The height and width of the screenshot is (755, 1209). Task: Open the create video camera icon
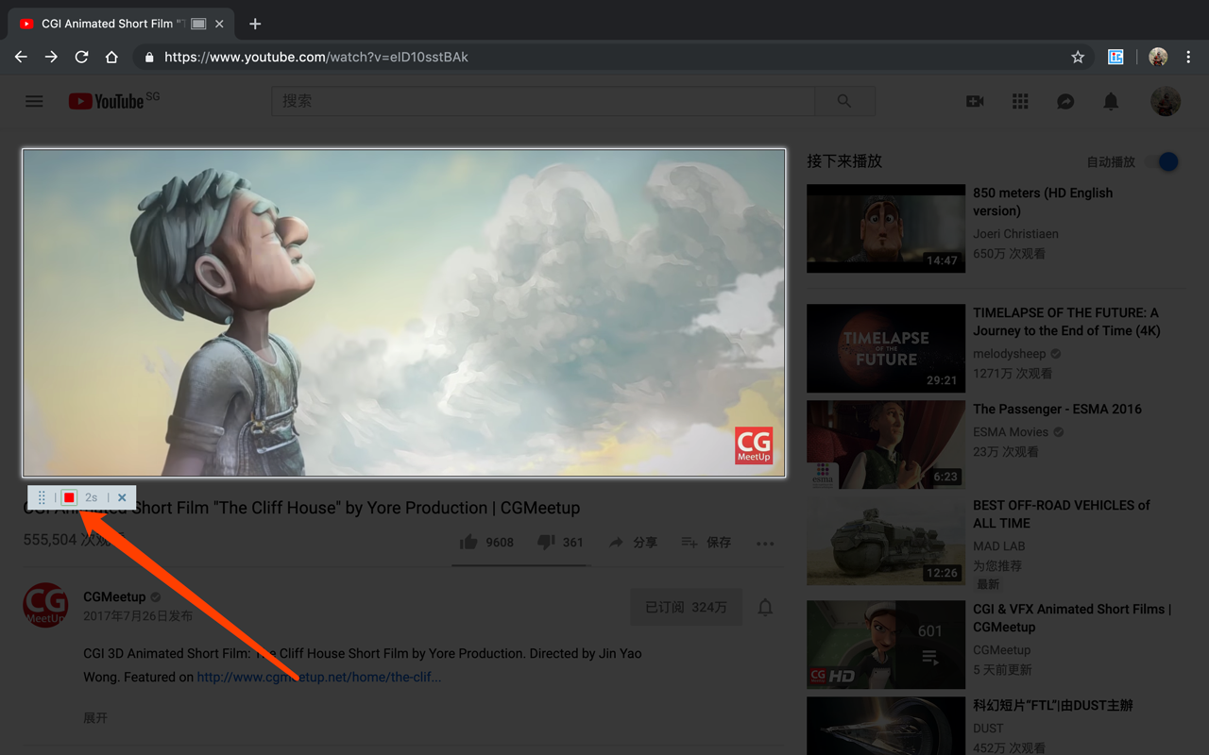click(x=975, y=101)
